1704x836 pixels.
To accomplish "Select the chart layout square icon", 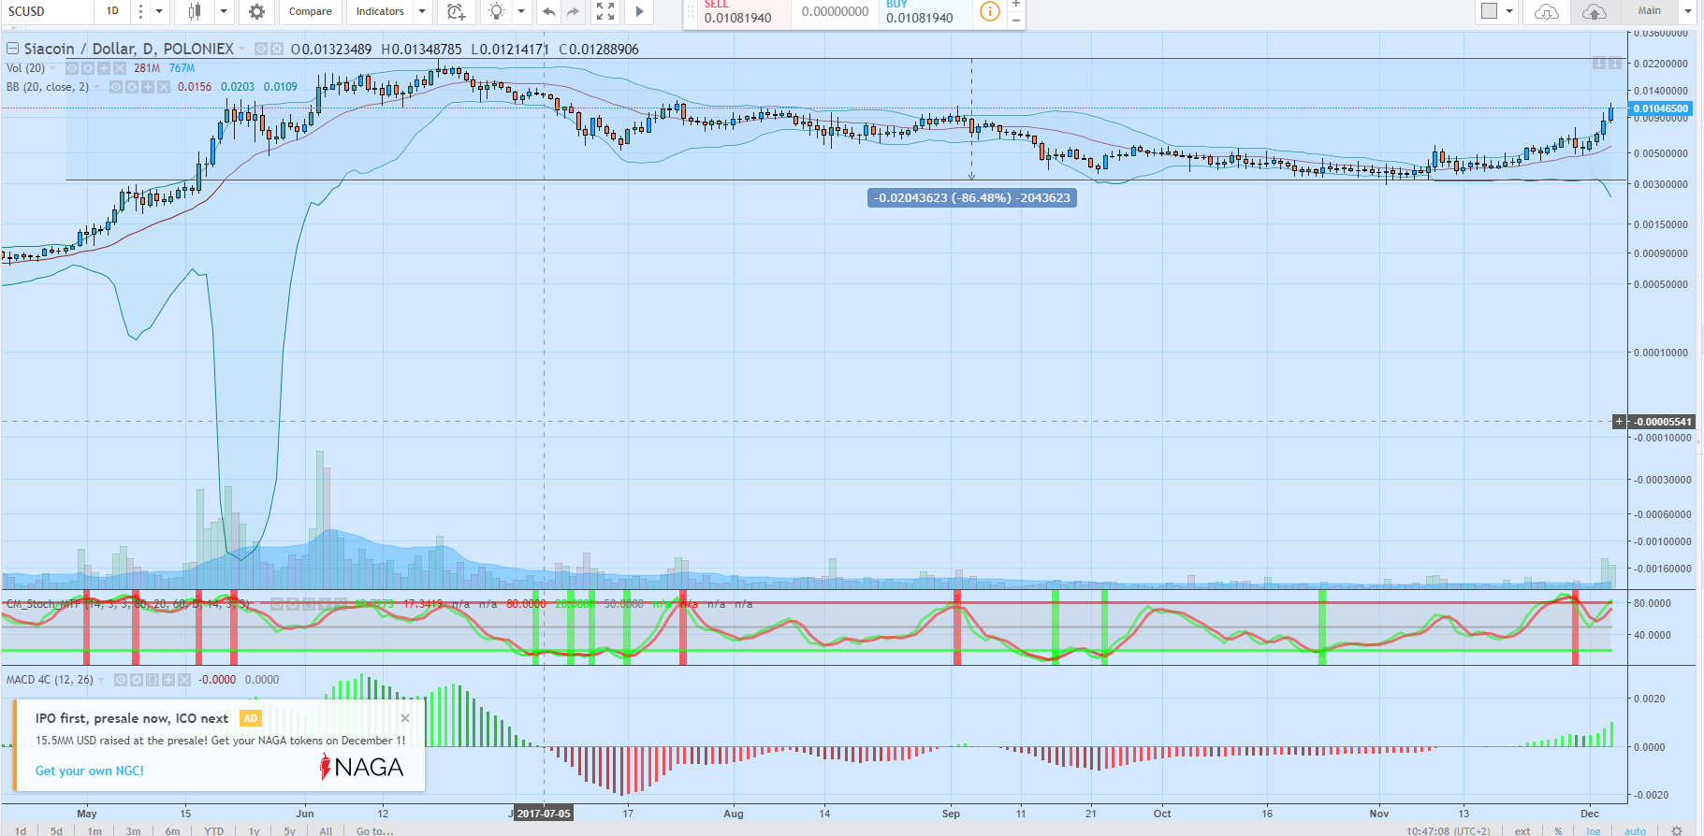I will [1489, 11].
